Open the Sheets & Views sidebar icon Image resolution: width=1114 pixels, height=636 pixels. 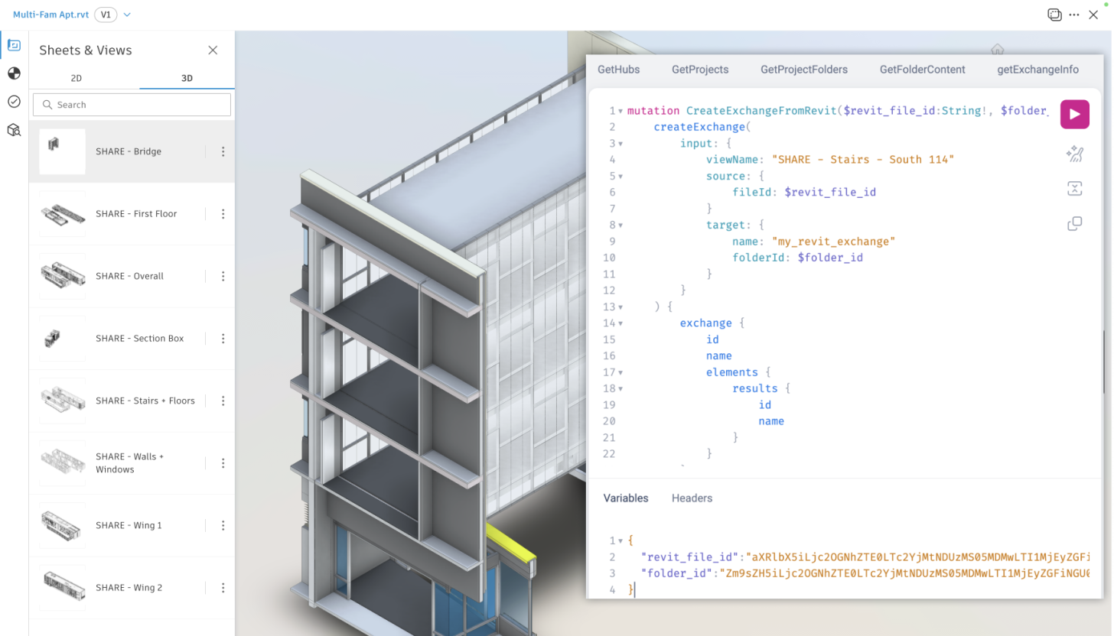[14, 45]
